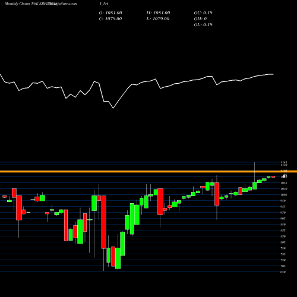
Task: Select the high value 'H: 1081.00'
Action: click(158, 12)
